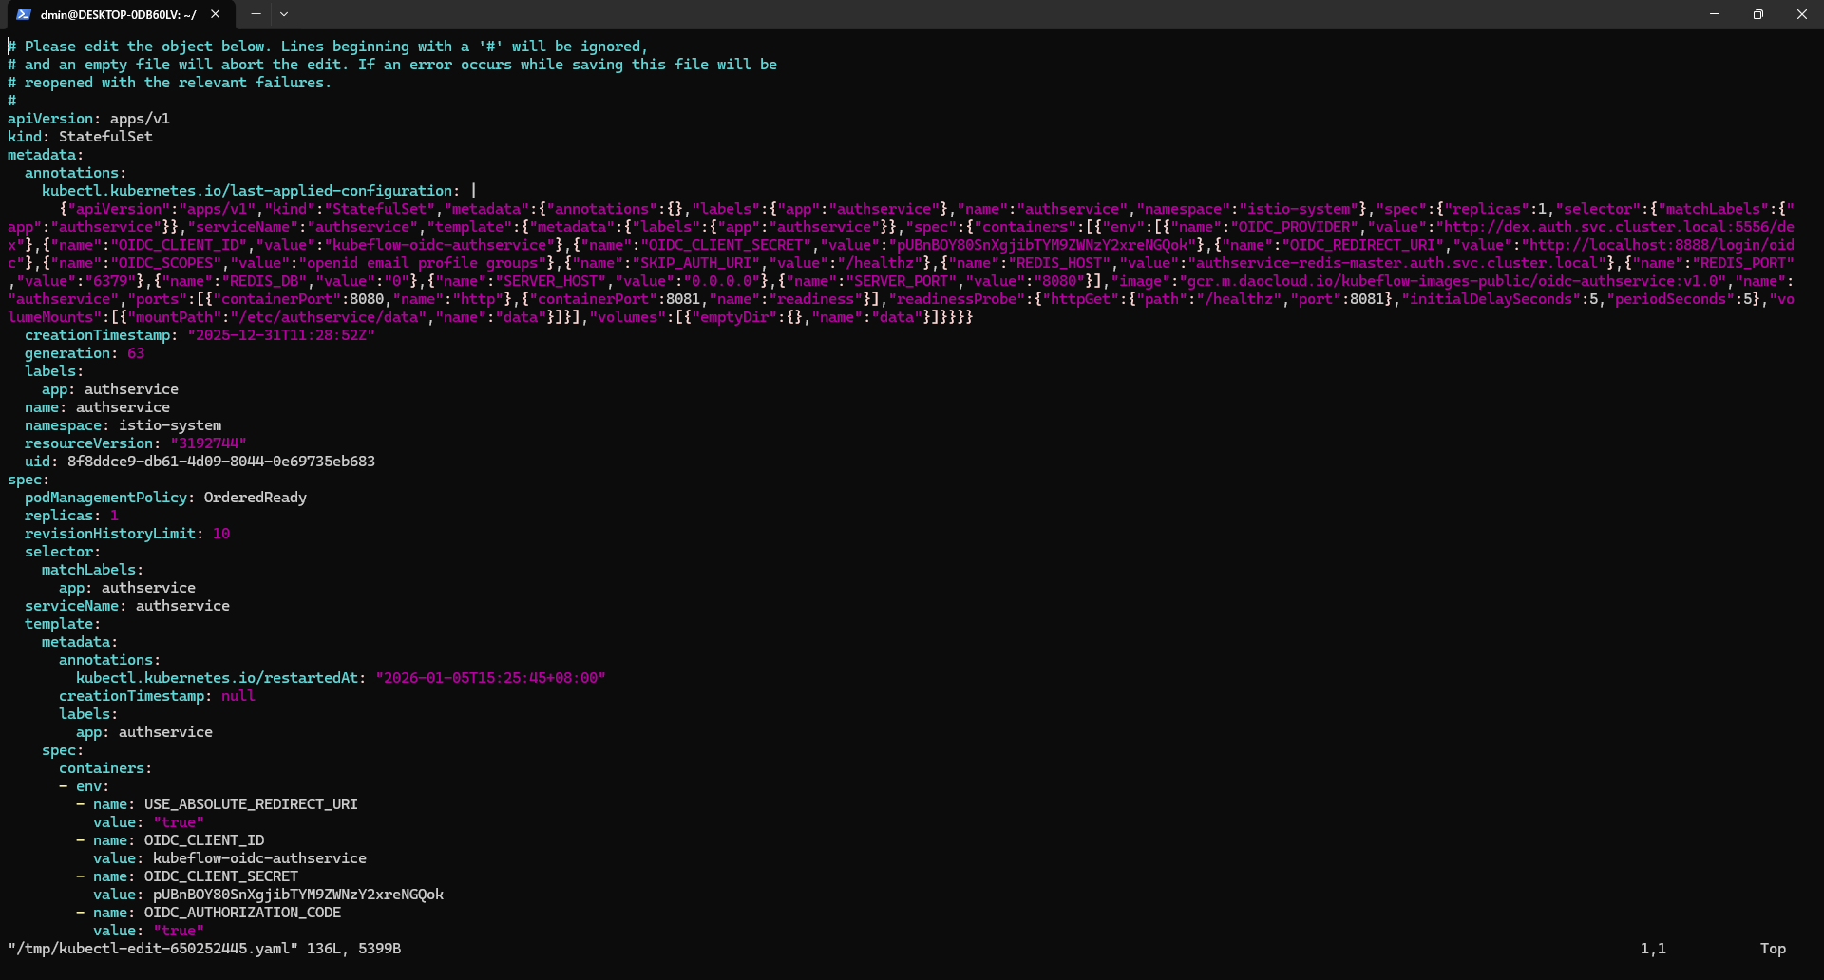This screenshot has width=1824, height=980.
Task: Click the 'value: kubeflow-oidc-authservice' line
Action: coord(230,858)
